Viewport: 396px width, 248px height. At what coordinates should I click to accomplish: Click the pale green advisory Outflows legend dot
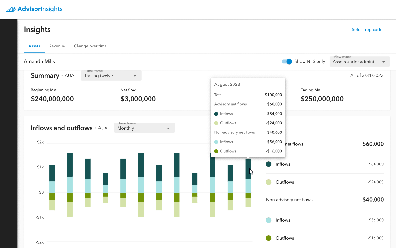click(x=269, y=182)
